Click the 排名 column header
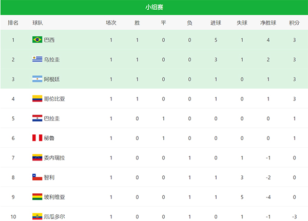308x221 pixels. coord(13,23)
